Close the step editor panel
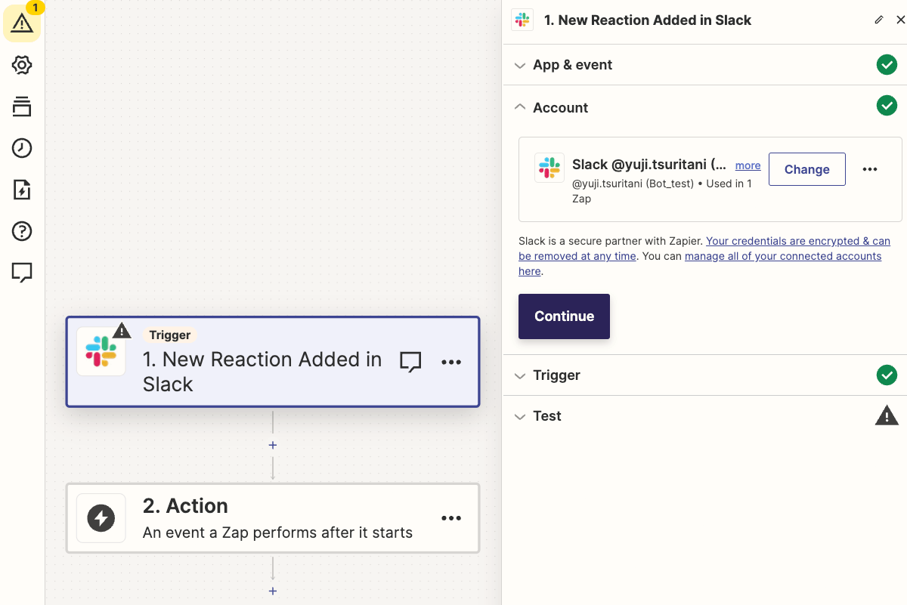The image size is (907, 605). tap(899, 20)
